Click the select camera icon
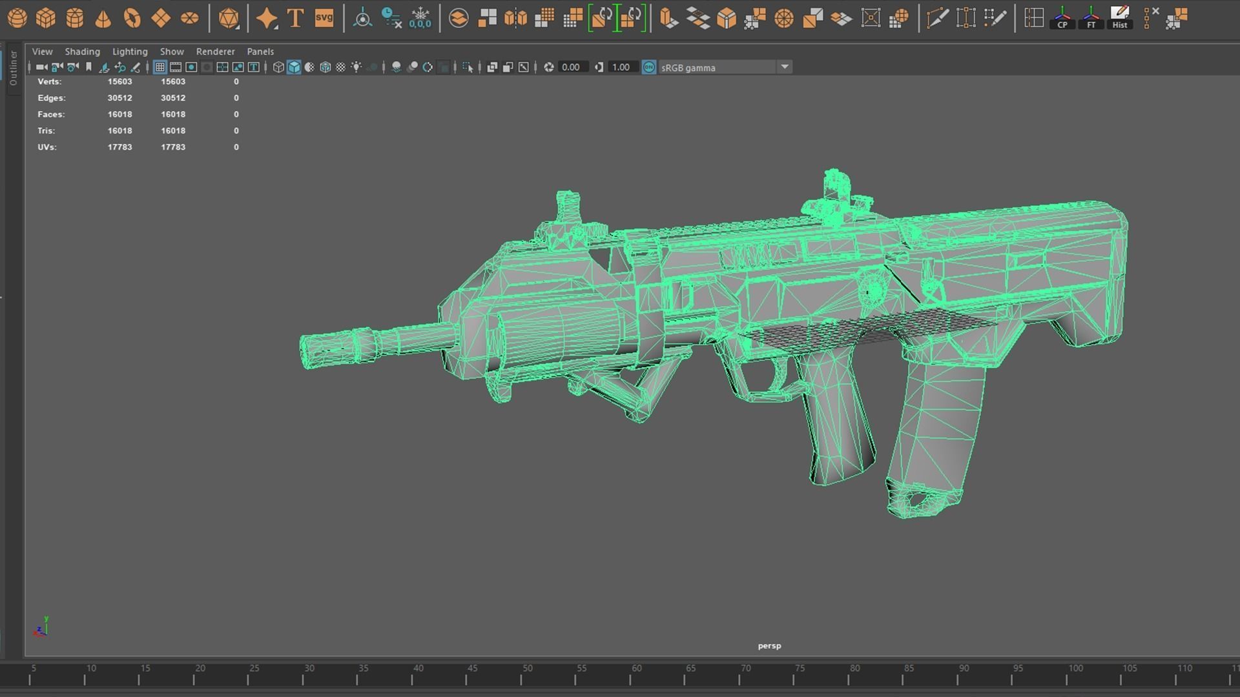Screen dimensions: 1240x697 click(41, 67)
